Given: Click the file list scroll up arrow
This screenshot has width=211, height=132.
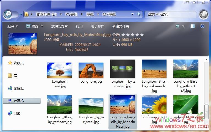Looking at the screenshot, I should coord(206,60).
